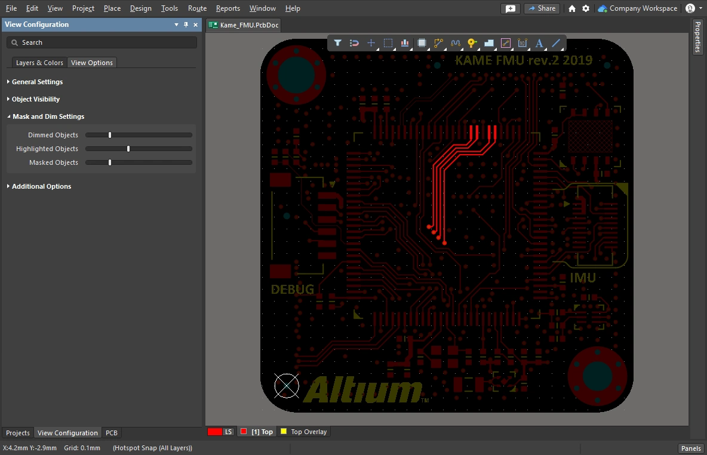707x455 pixels.
Task: Toggle the LS layer set red swatch
Action: click(215, 432)
